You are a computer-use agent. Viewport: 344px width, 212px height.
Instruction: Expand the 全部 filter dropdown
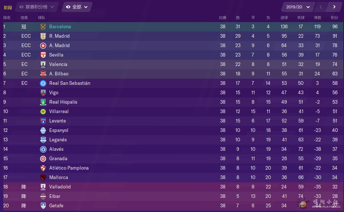point(77,7)
